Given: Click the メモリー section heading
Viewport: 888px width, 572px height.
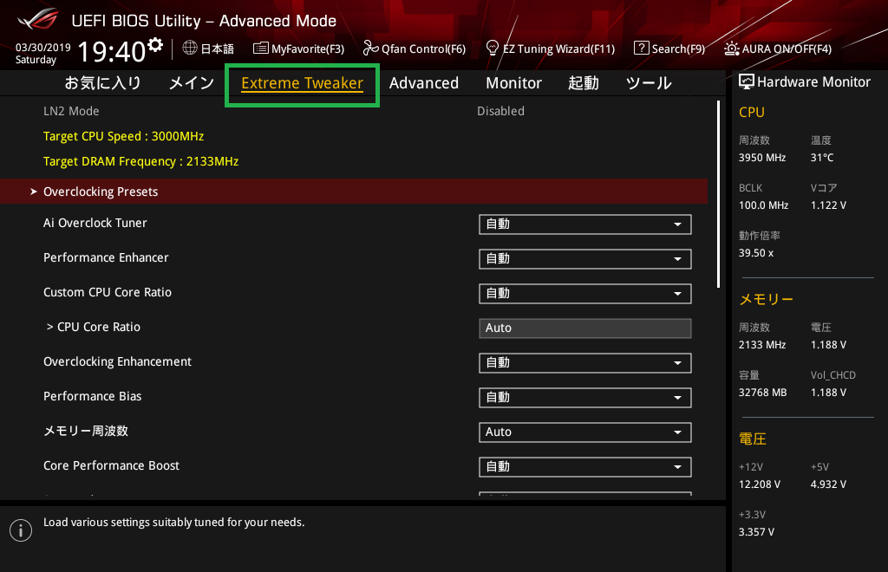Looking at the screenshot, I should point(767,299).
